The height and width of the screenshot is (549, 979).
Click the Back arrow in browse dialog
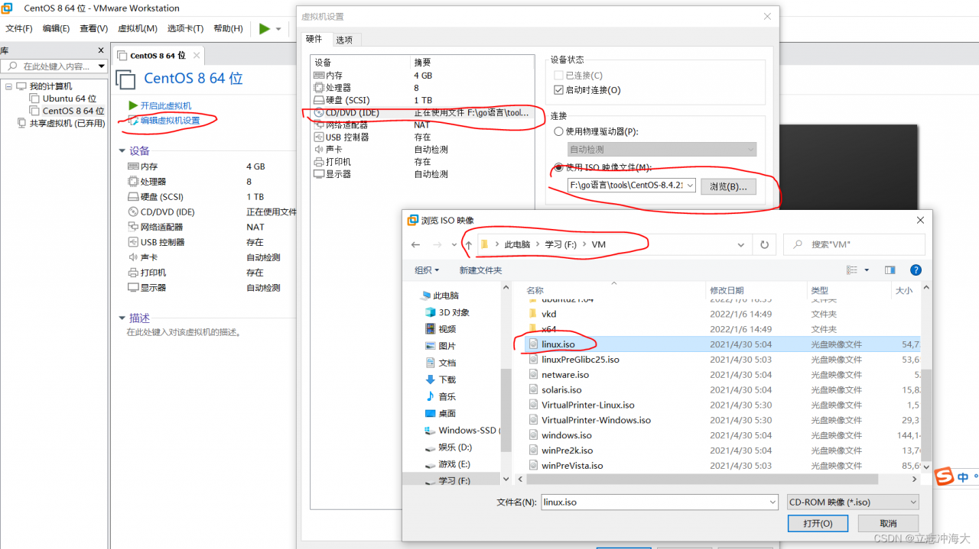click(x=415, y=244)
